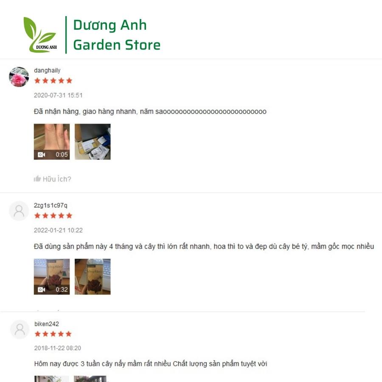Viewport: 382px width, 382px height.
Task: Click biken242's five-star rating
Action: click(53, 334)
